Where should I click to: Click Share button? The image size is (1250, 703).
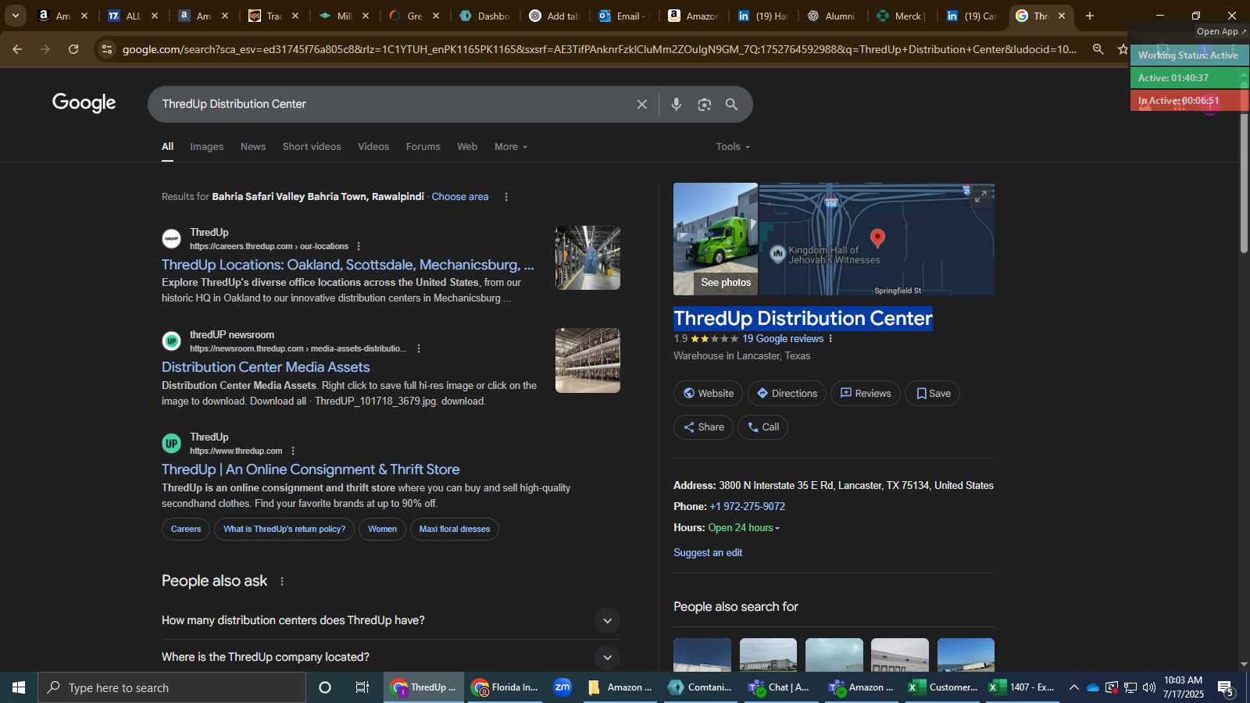pos(703,427)
